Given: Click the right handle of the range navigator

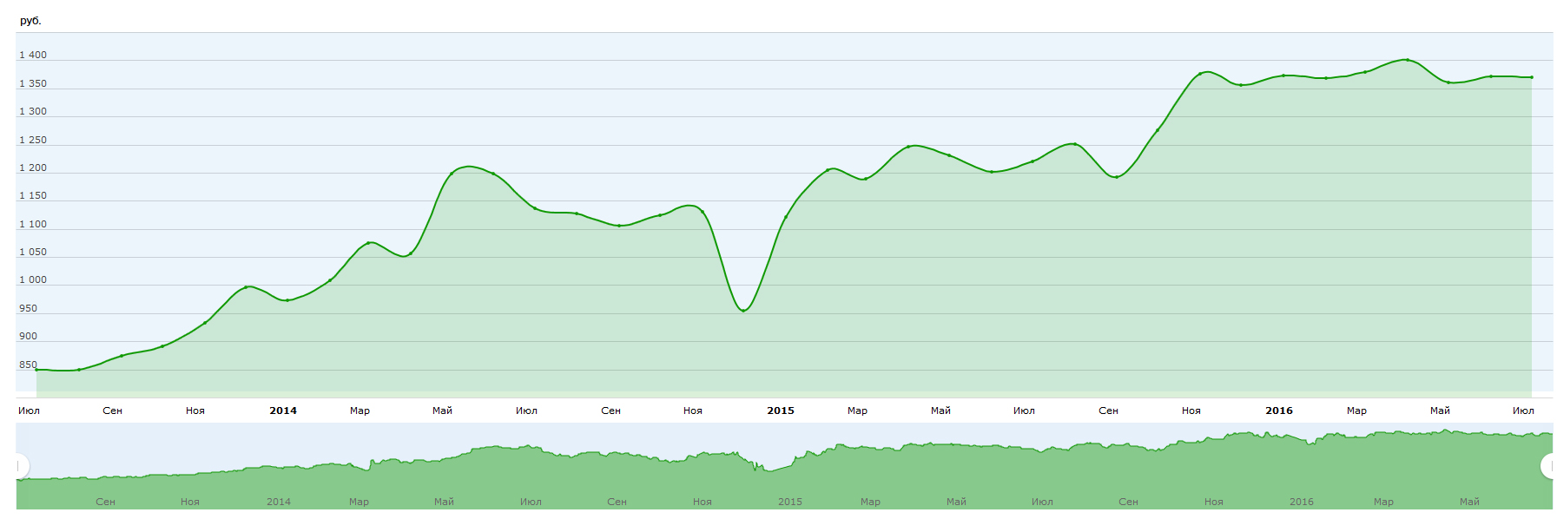Looking at the screenshot, I should tap(1548, 467).
